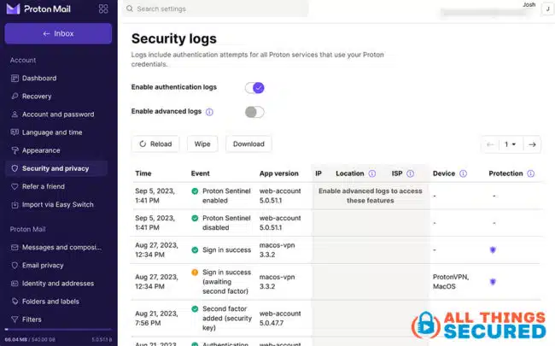Click the Device column info icon

[463, 173]
